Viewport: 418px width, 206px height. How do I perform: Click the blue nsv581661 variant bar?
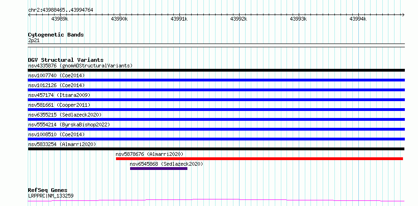(216, 110)
